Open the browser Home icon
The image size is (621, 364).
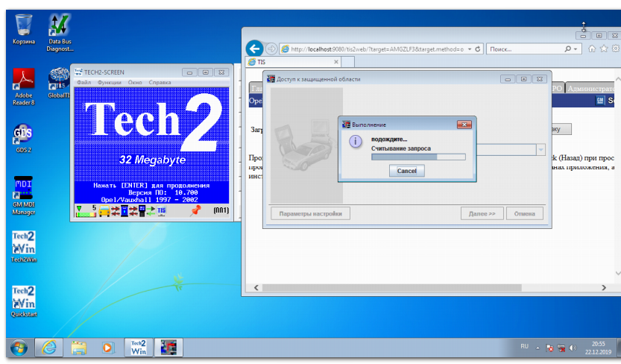pyautogui.click(x=592, y=48)
